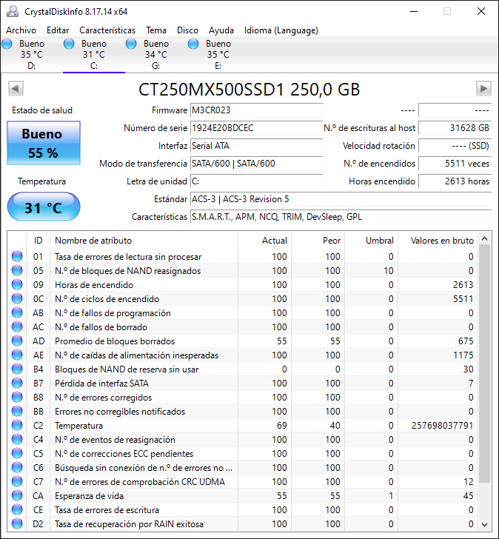Open the Características menu
The width and height of the screenshot is (499, 539).
coord(107,30)
